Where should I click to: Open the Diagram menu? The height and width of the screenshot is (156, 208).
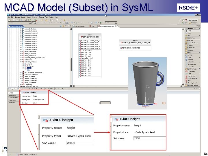tap(35, 17)
